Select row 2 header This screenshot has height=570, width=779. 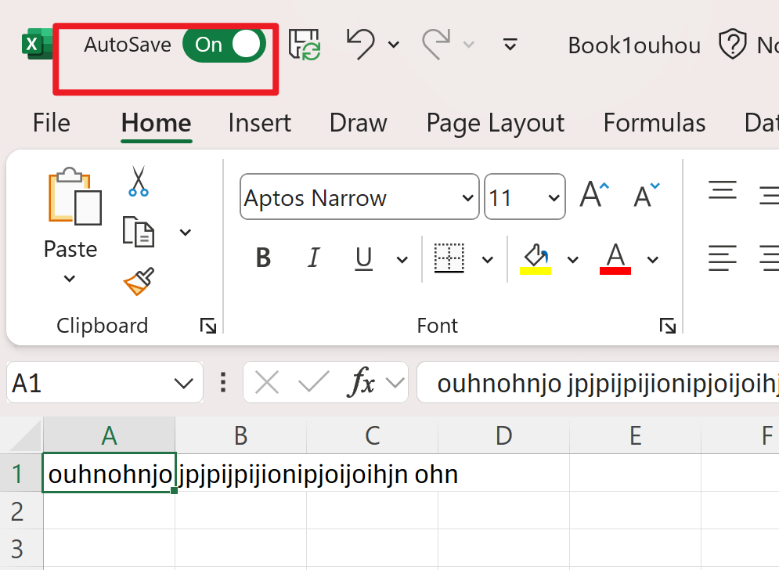pos(21,510)
